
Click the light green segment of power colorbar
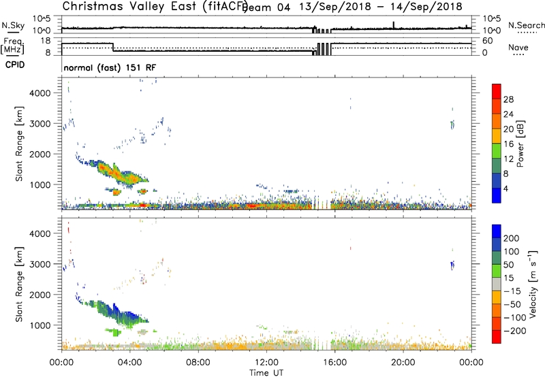pos(497,151)
